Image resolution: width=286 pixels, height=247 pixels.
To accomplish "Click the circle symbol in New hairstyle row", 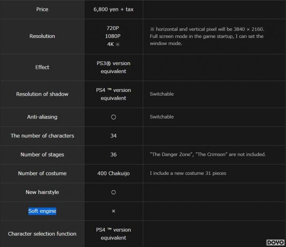I will [113, 192].
